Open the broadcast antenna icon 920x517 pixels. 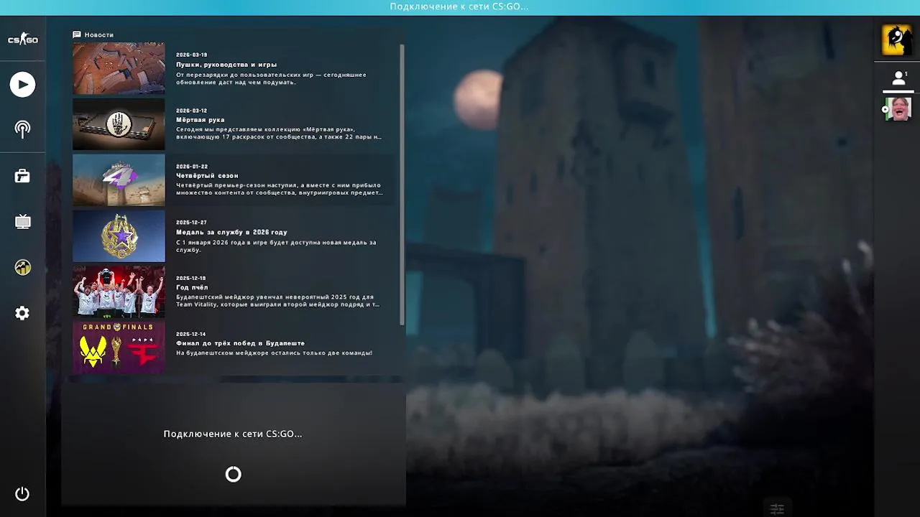(22, 129)
